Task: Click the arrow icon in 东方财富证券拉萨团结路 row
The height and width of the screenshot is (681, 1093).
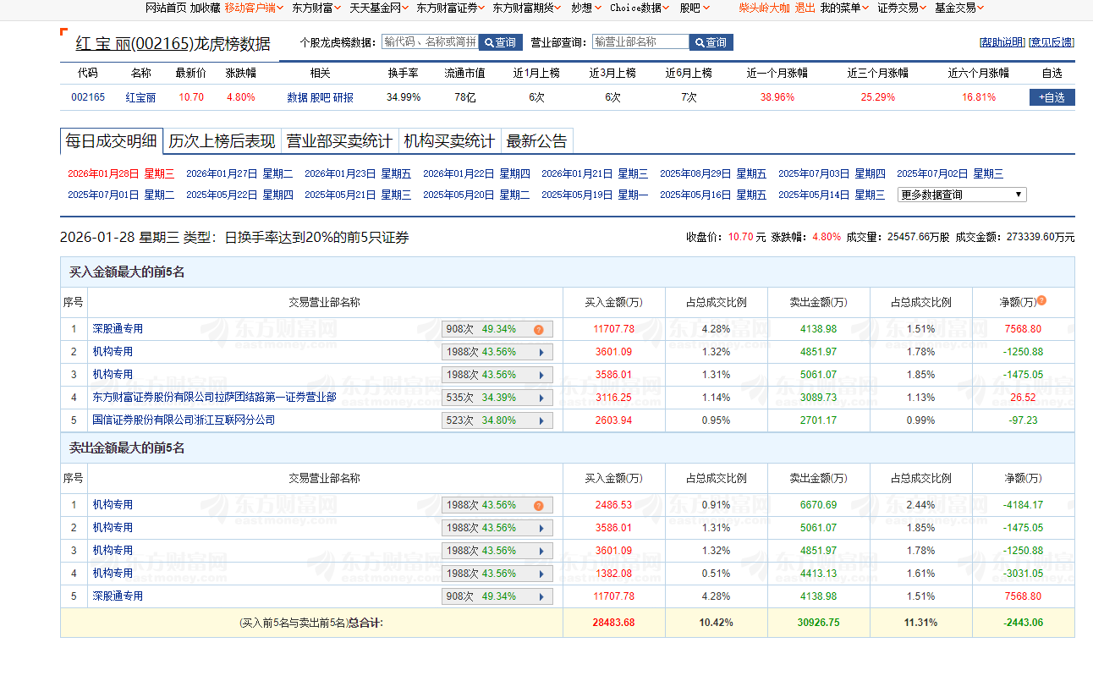Action: (x=541, y=398)
